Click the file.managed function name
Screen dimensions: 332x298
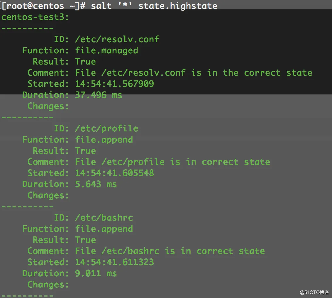click(x=106, y=50)
